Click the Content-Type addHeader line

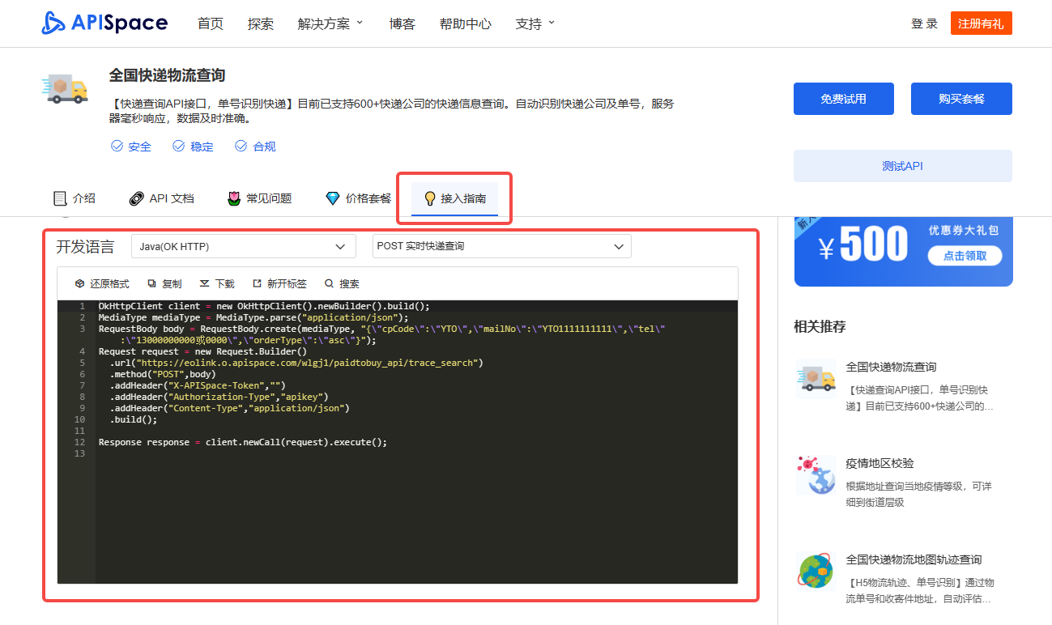tap(229, 409)
